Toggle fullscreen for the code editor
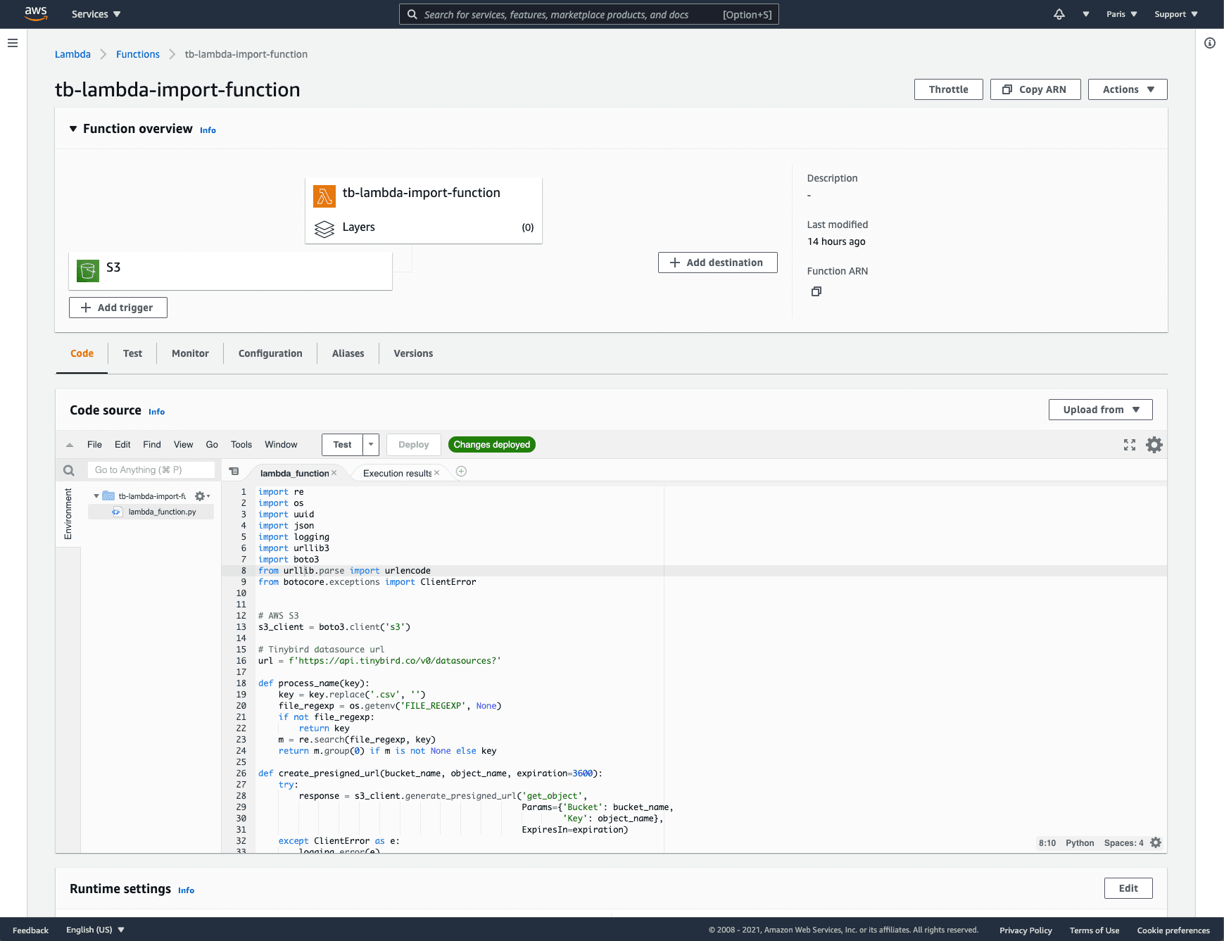This screenshot has width=1224, height=941. pos(1130,445)
